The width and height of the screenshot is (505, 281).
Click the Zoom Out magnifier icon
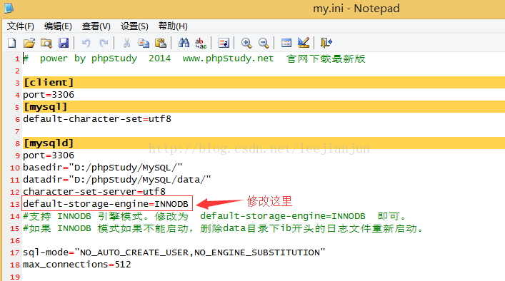point(264,43)
